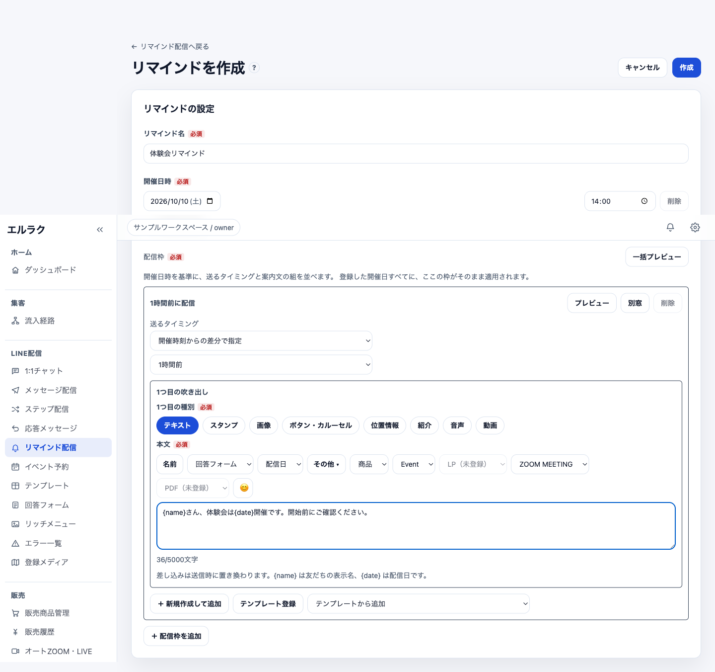This screenshot has width=715, height=672.
Task: Click the clock icon in the time field
Action: [644, 201]
